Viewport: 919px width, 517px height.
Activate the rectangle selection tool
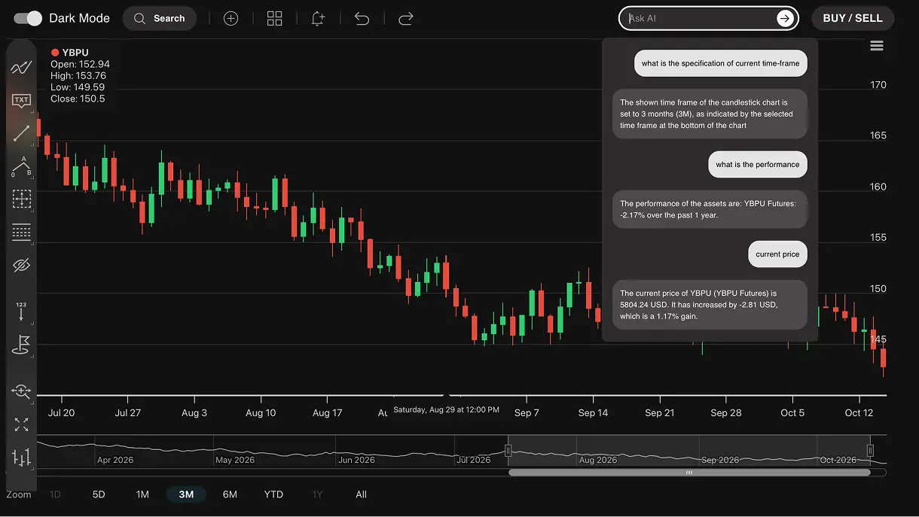pyautogui.click(x=21, y=199)
